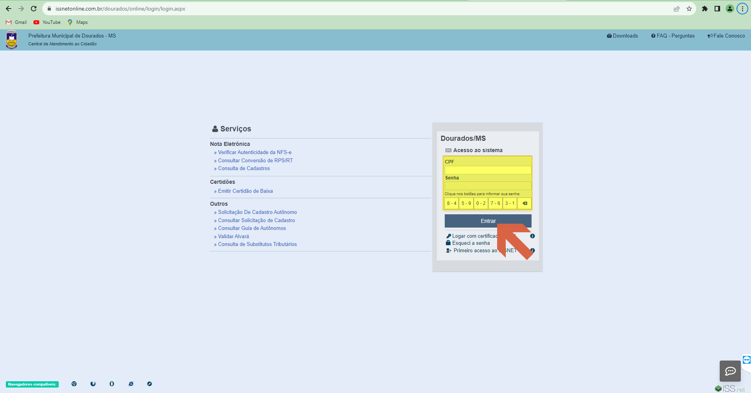
Task: Focus the CPF input field
Action: pos(488,170)
